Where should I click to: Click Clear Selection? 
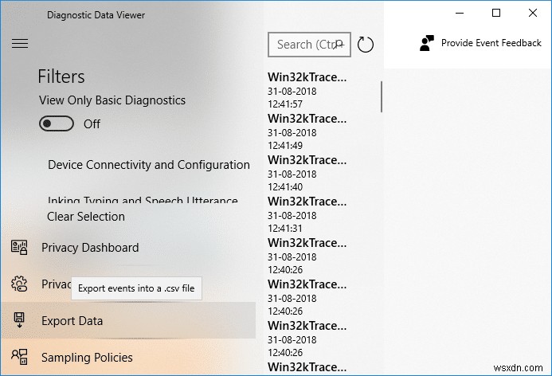[86, 216]
